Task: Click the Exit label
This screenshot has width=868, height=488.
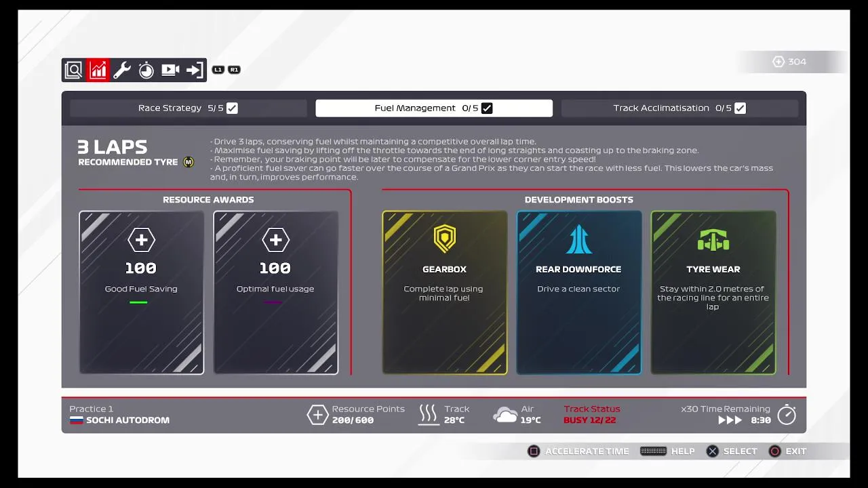Action: coord(796,451)
